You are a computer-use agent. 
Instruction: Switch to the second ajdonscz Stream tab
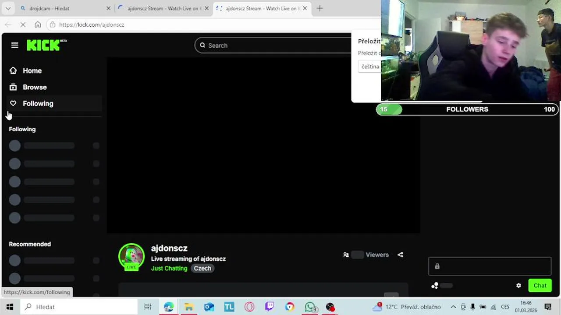[x=163, y=8]
